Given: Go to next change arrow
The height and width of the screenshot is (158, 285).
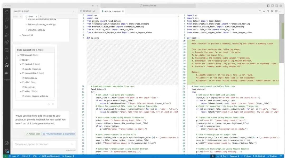Looking at the screenshot, I should [x=264, y=11].
